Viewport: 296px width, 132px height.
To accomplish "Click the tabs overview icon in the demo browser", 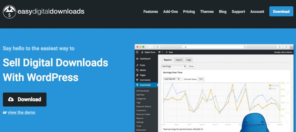I will point(286,47).
